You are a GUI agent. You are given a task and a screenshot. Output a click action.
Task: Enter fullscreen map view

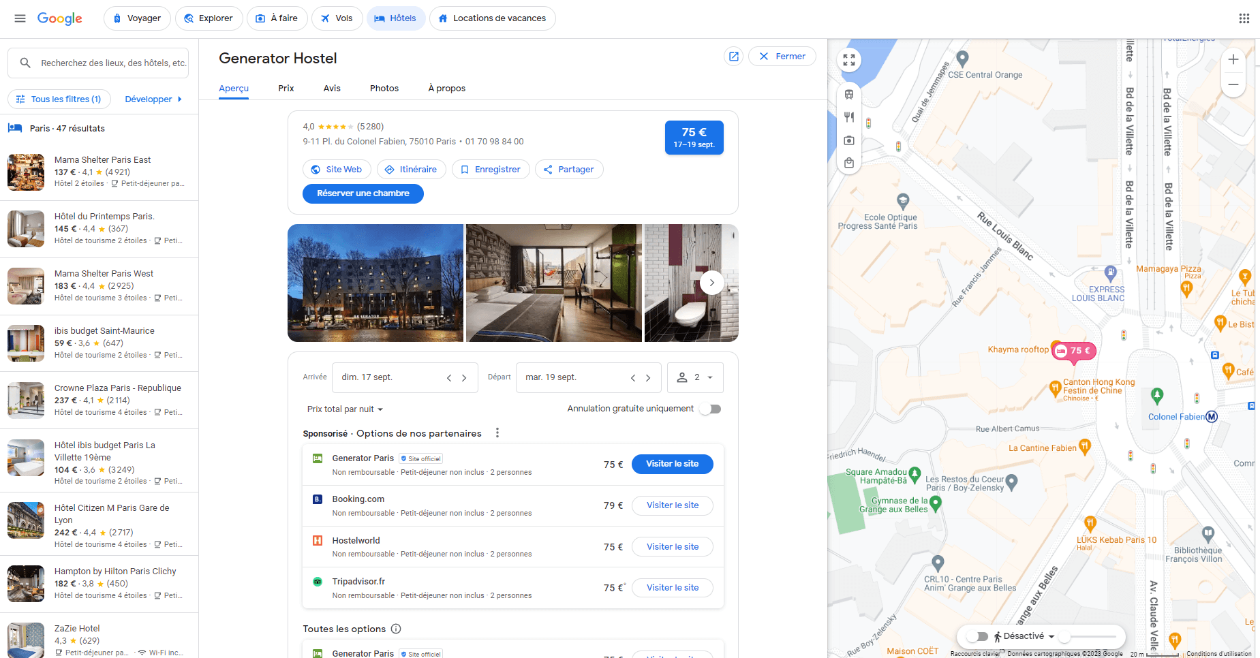click(x=849, y=59)
